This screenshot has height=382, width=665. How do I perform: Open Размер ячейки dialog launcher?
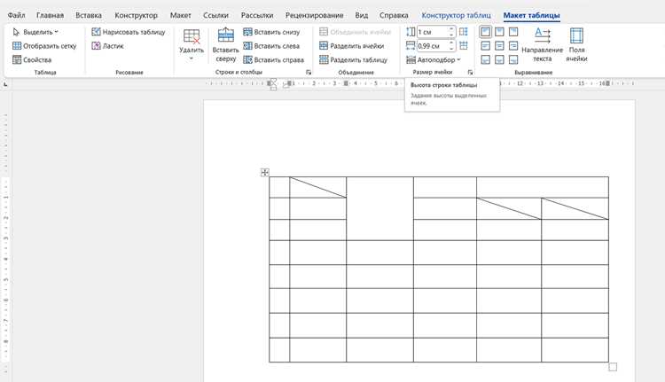pyautogui.click(x=470, y=73)
